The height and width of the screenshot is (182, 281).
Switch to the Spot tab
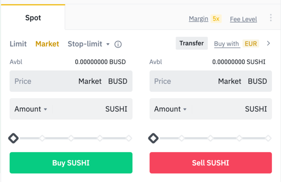pyautogui.click(x=33, y=18)
